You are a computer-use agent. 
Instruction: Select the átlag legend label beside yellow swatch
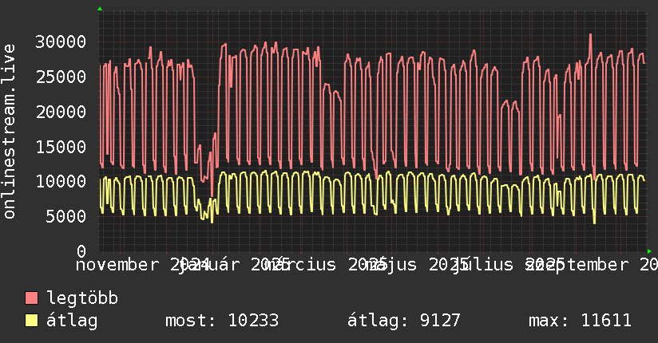pyautogui.click(x=72, y=321)
